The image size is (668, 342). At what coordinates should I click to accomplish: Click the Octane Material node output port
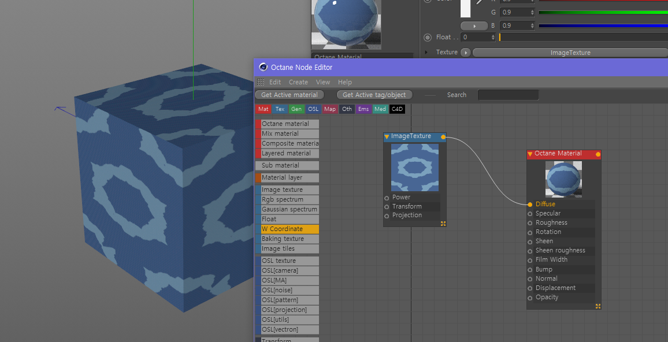click(x=598, y=154)
